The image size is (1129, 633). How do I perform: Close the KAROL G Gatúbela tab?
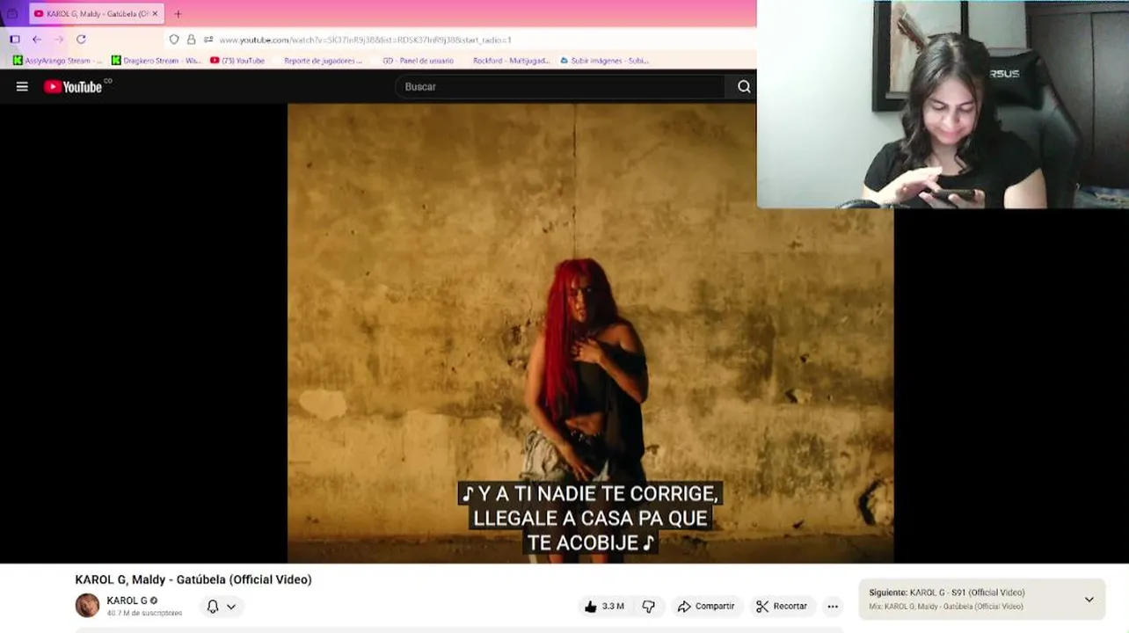point(155,14)
